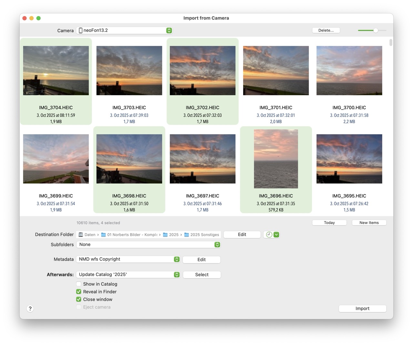Enable the Show in Catalog checkbox
The height and width of the screenshot is (345, 413).
coord(79,284)
